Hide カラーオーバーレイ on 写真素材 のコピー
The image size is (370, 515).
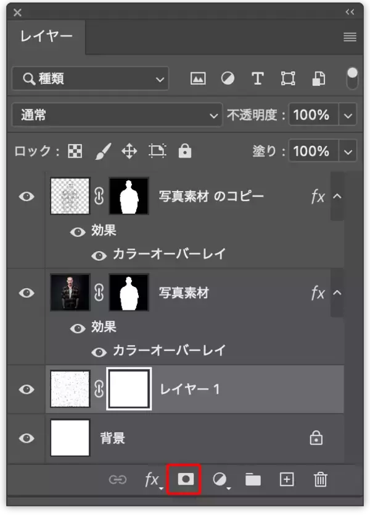click(99, 255)
